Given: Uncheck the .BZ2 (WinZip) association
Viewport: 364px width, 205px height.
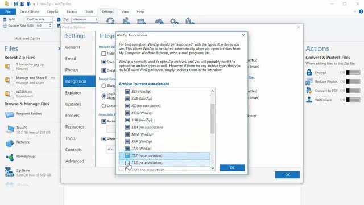Looking at the screenshot, I should pos(127,92).
